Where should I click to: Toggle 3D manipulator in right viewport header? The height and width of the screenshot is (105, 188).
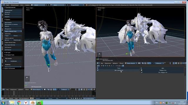coord(148,63)
